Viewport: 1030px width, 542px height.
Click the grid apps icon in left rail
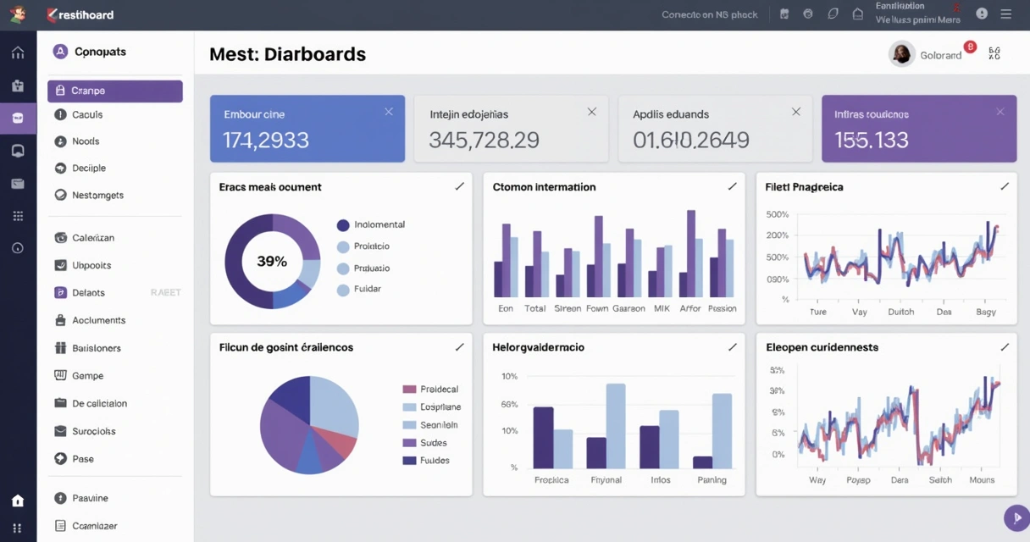coord(18,215)
